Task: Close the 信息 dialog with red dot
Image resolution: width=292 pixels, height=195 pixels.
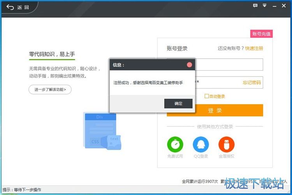Action: (189, 64)
